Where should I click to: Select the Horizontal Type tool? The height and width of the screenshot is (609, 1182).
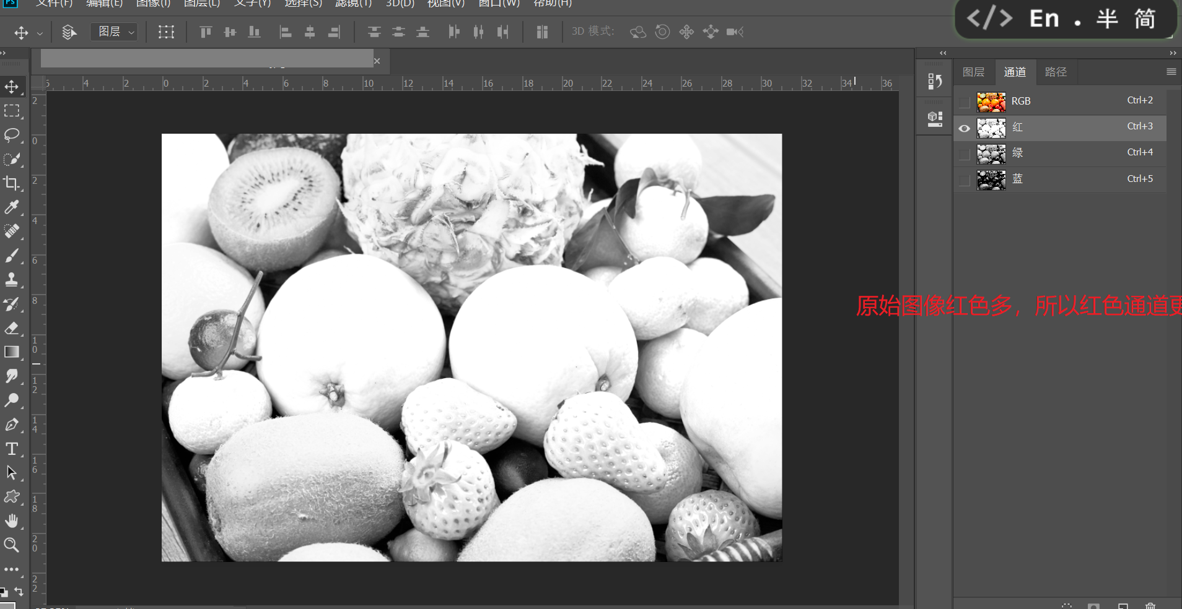[12, 449]
